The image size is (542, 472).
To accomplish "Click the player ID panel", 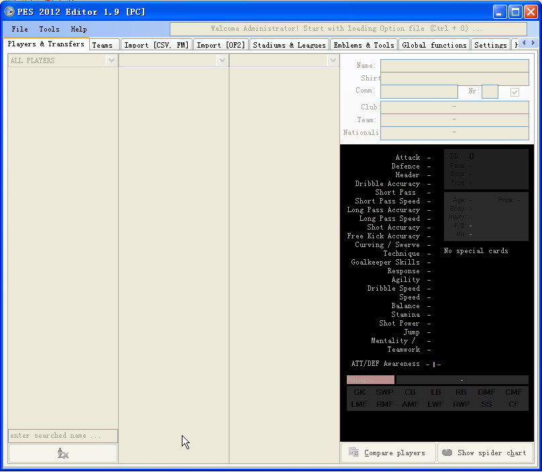I will pos(486,169).
